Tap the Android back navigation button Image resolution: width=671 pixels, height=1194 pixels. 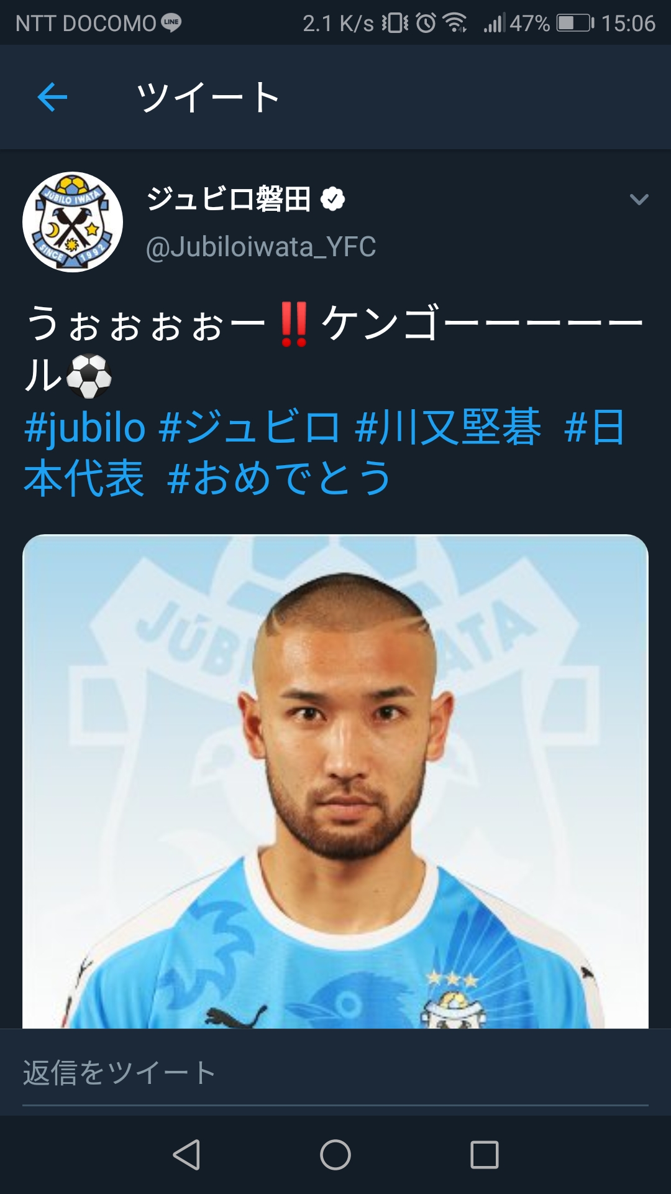pos(186,1155)
